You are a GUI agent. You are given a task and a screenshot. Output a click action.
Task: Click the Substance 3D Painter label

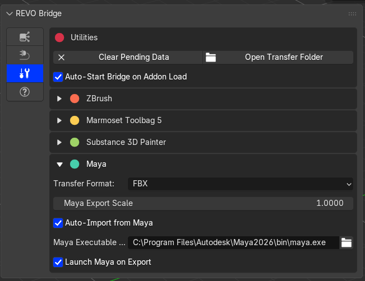126,142
